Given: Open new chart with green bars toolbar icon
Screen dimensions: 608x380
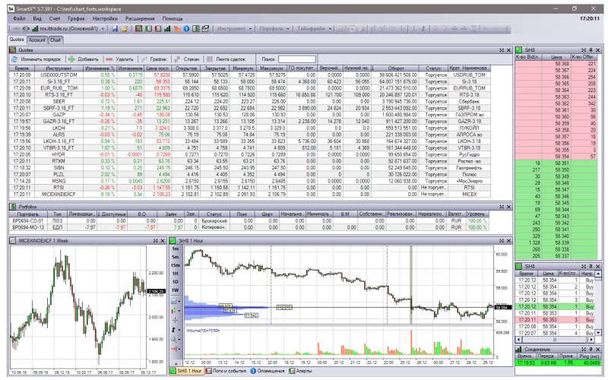Looking at the screenshot, I should (167, 29).
